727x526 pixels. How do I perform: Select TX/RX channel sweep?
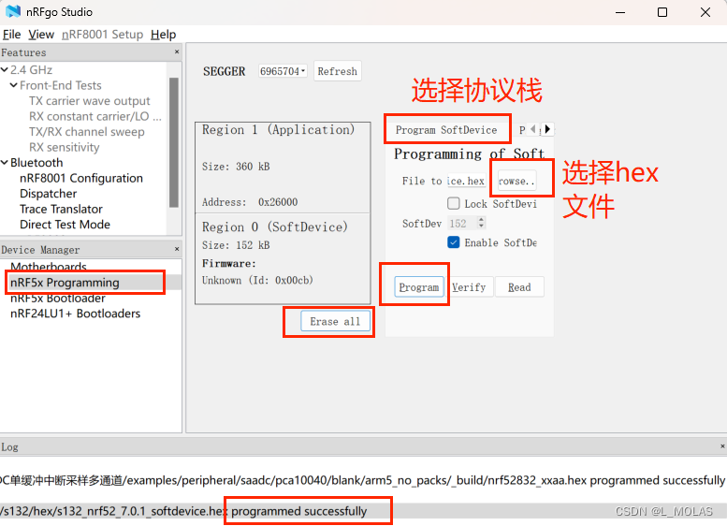(x=87, y=132)
